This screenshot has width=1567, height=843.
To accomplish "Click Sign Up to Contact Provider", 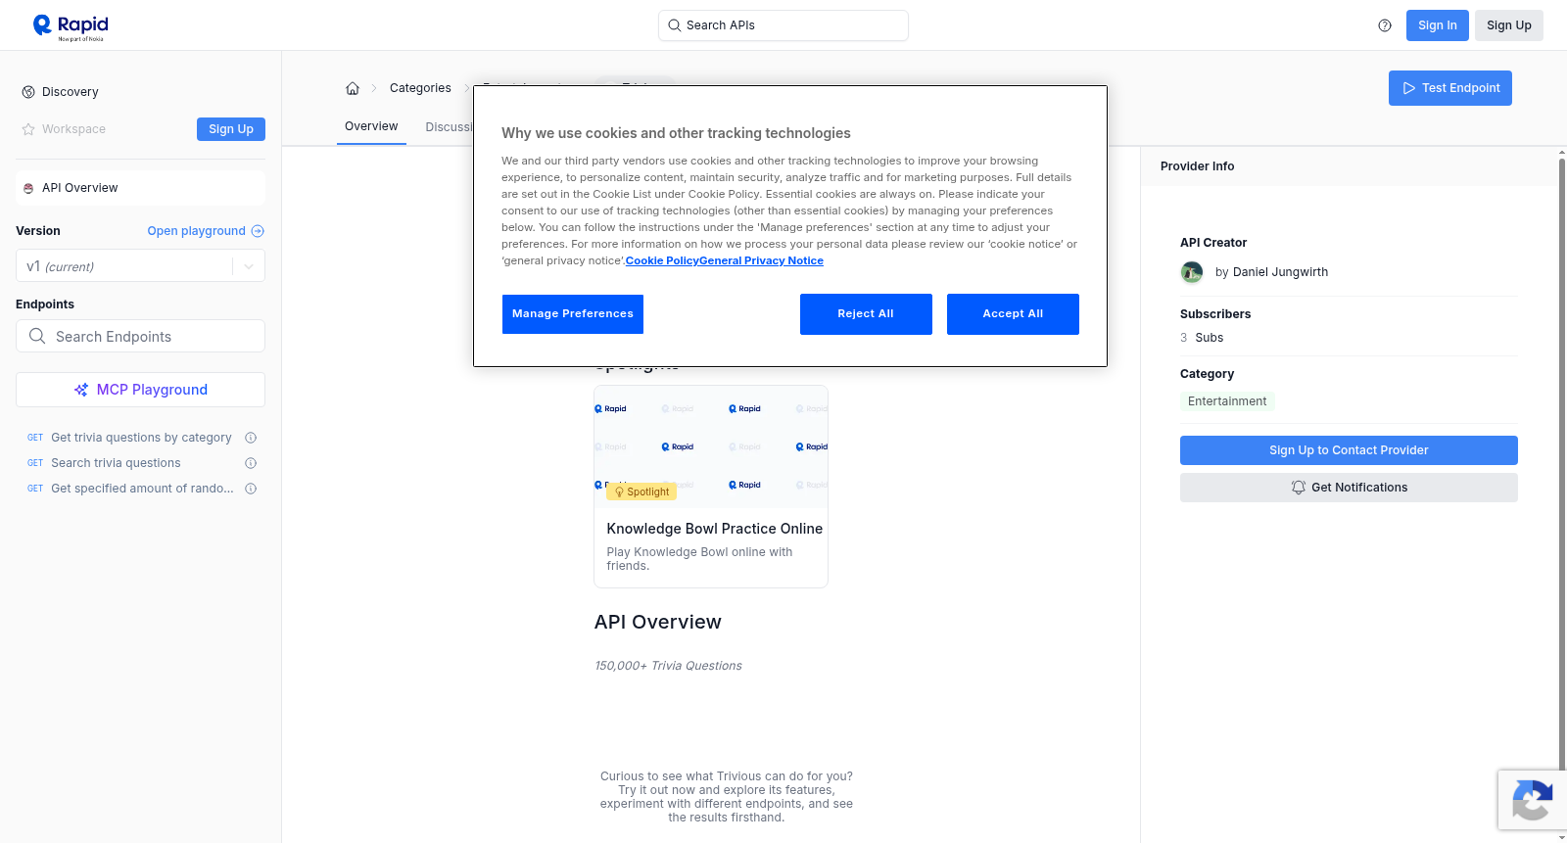I will coord(1349,450).
